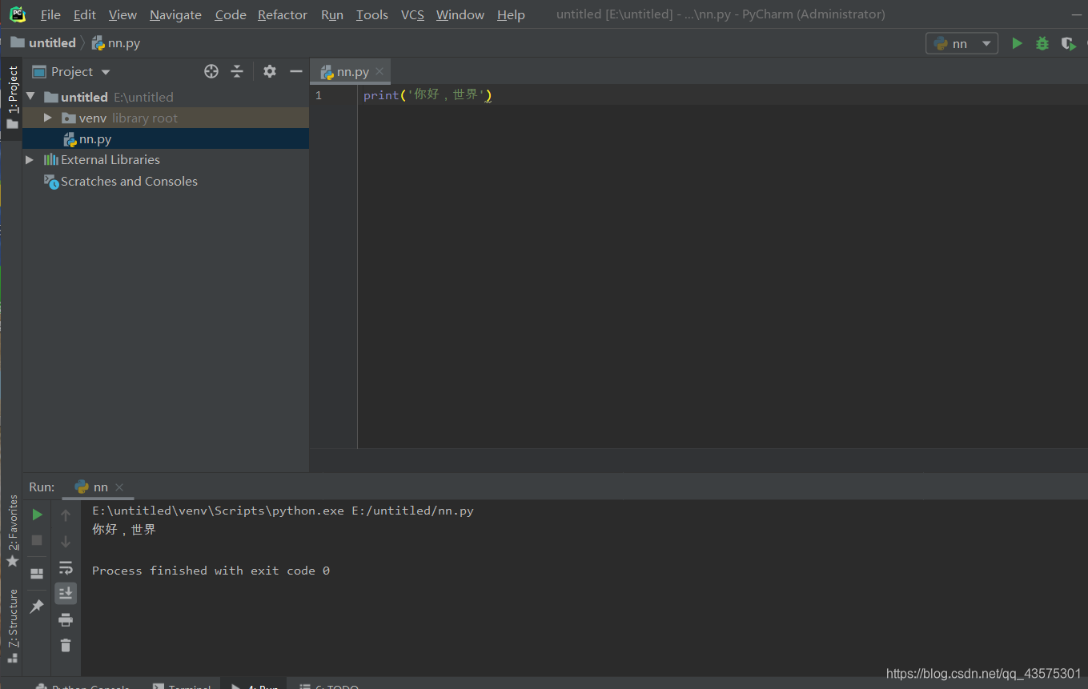Print the console output
Viewport: 1088px width, 689px height.
tap(66, 619)
